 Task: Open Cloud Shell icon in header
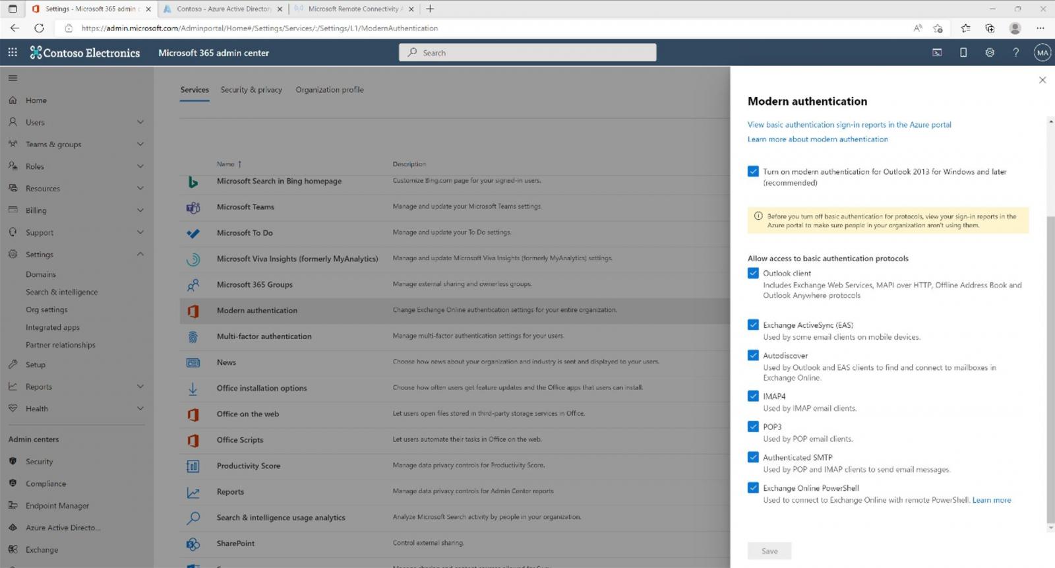coord(937,53)
